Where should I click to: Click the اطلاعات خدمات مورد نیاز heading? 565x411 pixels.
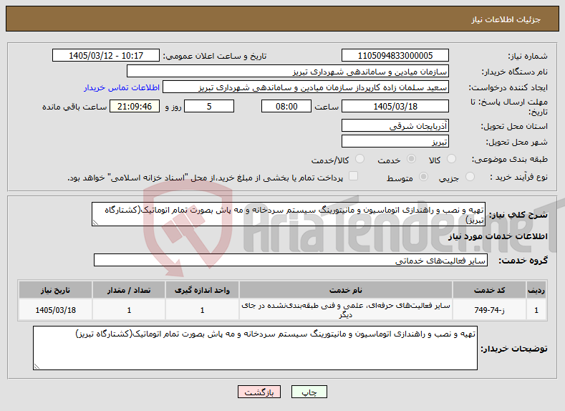click(x=498, y=236)
